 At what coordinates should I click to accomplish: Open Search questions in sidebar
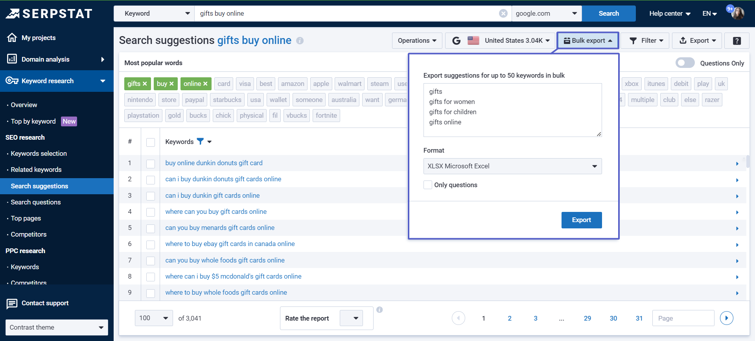coord(36,202)
